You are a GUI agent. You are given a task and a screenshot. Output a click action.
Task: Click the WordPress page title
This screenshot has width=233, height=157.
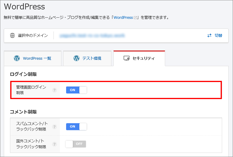click(x=24, y=6)
